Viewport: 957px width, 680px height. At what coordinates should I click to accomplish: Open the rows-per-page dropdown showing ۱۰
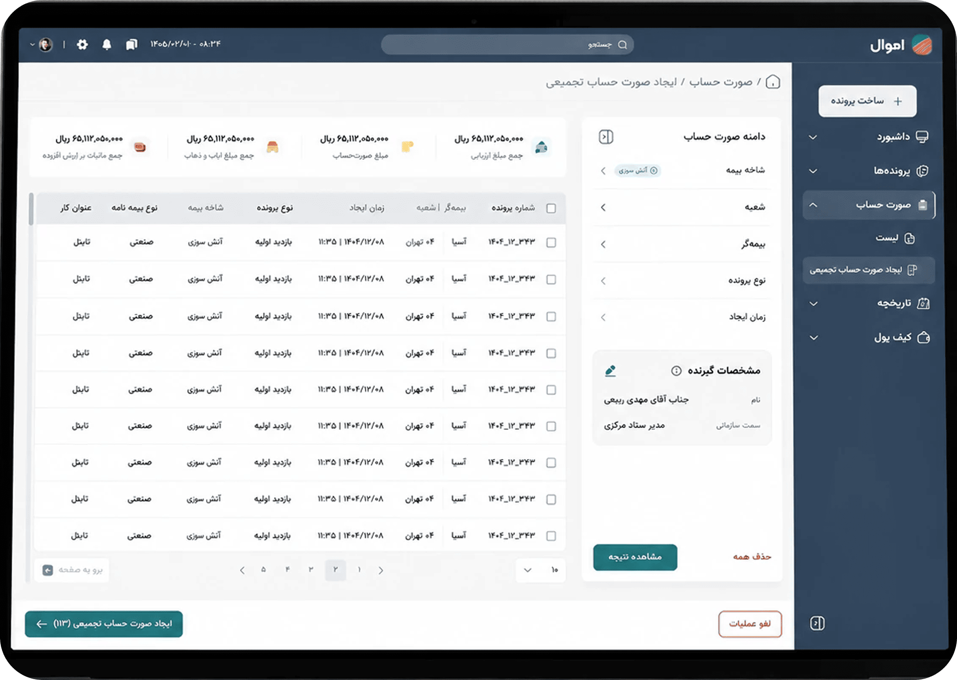click(541, 570)
